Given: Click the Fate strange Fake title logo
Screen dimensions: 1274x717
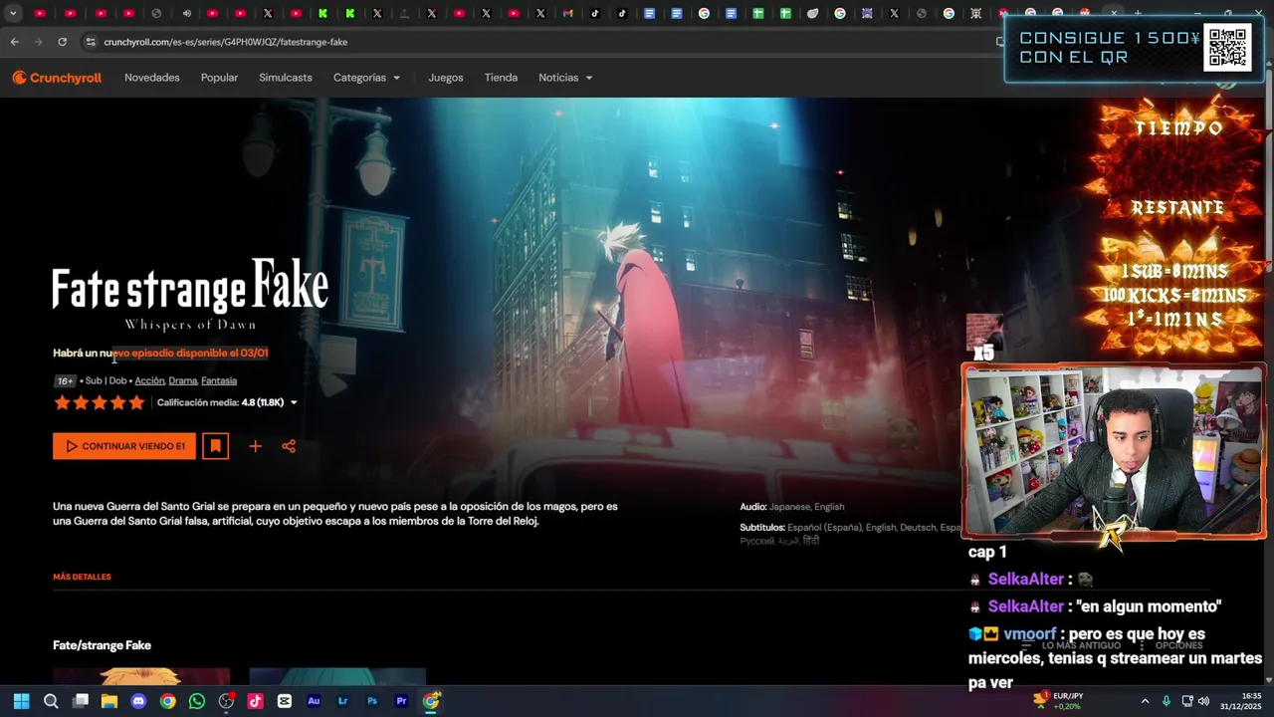Looking at the screenshot, I should [x=190, y=294].
